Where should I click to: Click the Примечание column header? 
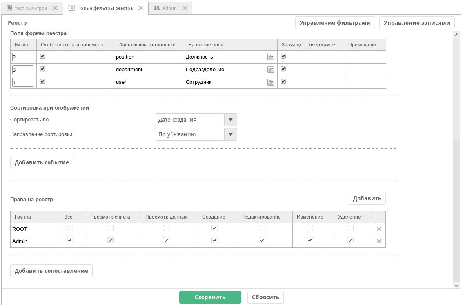[365, 45]
